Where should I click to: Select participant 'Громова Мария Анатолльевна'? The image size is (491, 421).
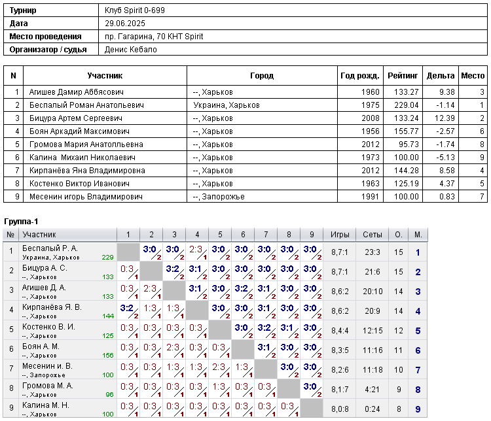click(86, 144)
